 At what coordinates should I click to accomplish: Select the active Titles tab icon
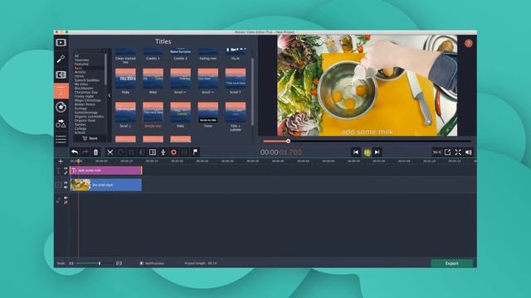click(x=61, y=90)
